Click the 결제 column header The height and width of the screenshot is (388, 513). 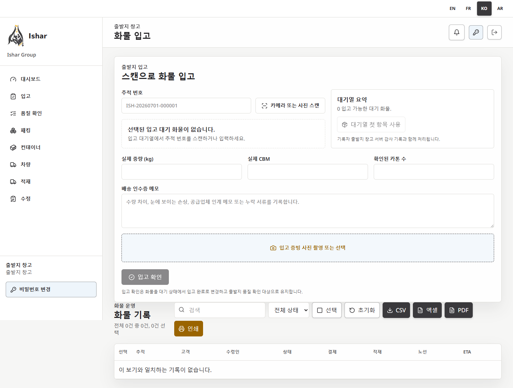332,352
